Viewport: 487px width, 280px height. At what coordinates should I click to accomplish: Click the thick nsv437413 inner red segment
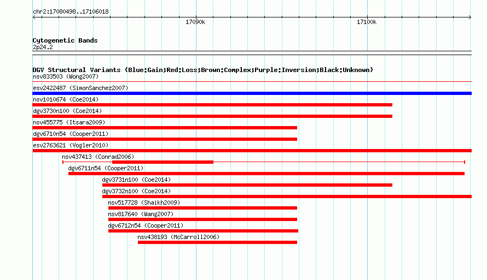coord(163,162)
